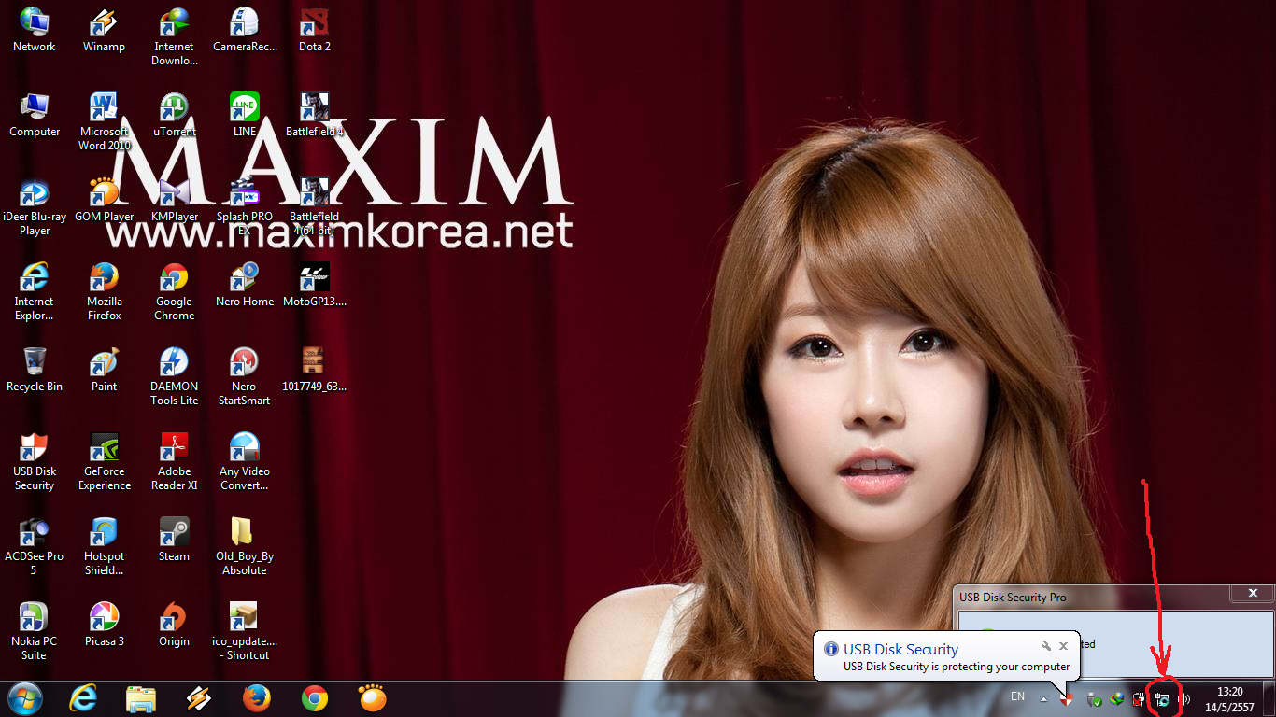The height and width of the screenshot is (717, 1276).
Task: Open the Paint desktop shortcut
Action: [x=105, y=369]
